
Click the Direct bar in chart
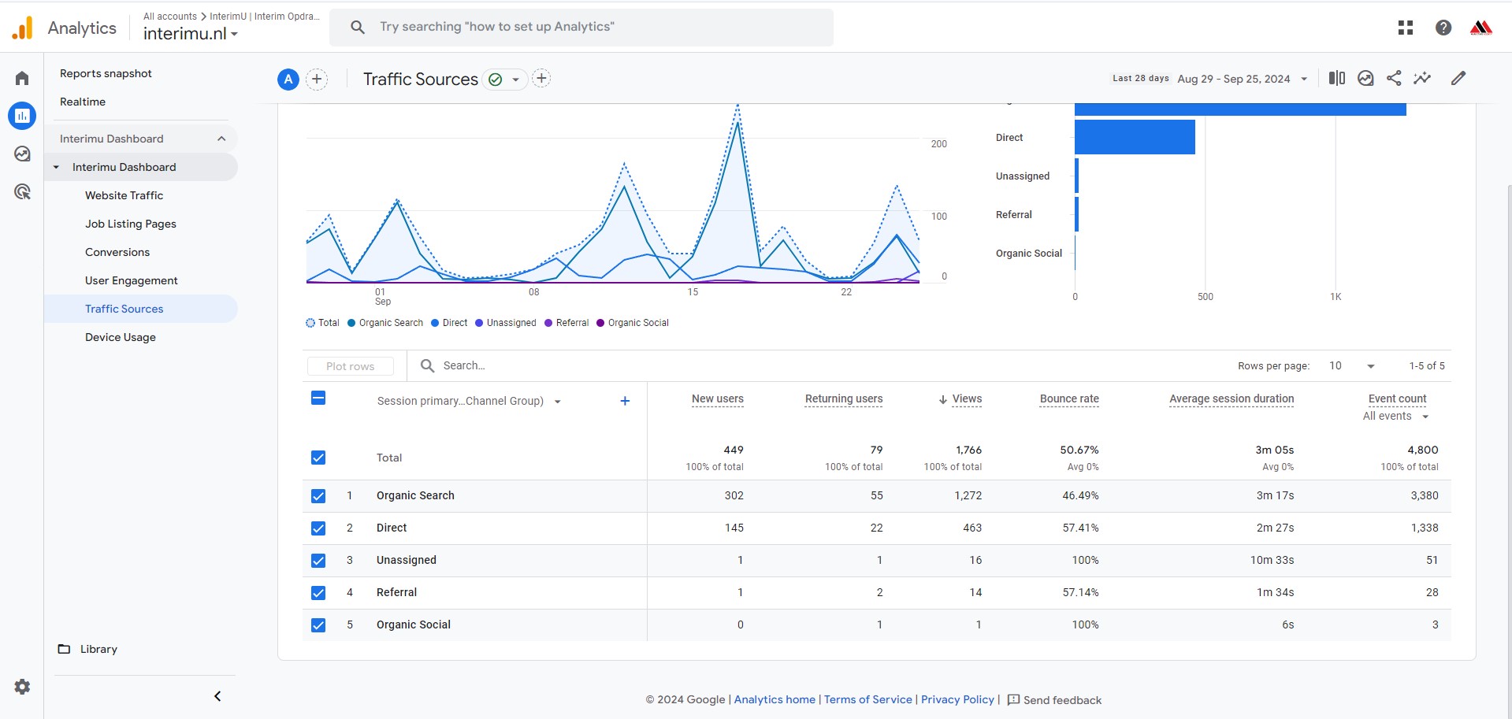pyautogui.click(x=1135, y=137)
